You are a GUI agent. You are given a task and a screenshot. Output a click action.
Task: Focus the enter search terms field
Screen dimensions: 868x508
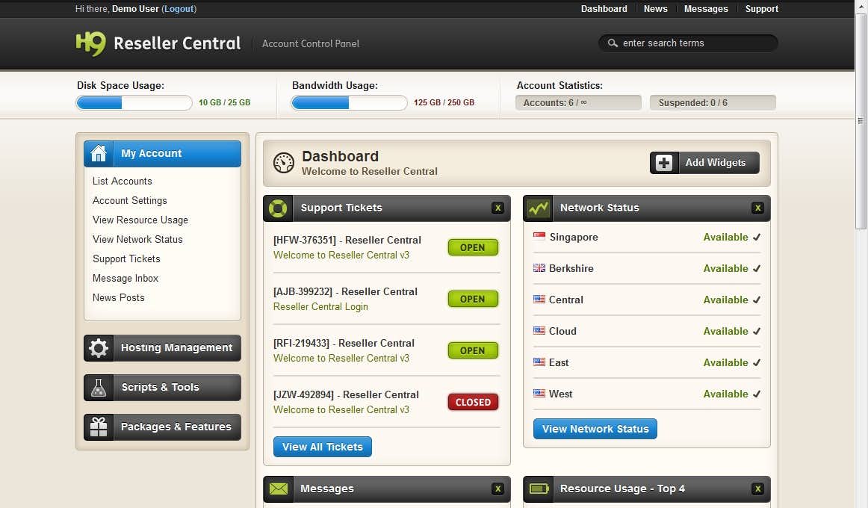pos(695,43)
